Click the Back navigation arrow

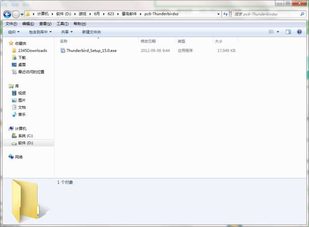pos(8,14)
